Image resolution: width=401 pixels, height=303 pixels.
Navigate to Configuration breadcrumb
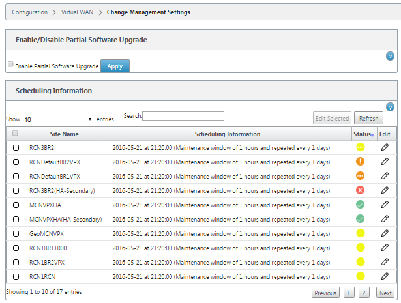pyautogui.click(x=29, y=12)
